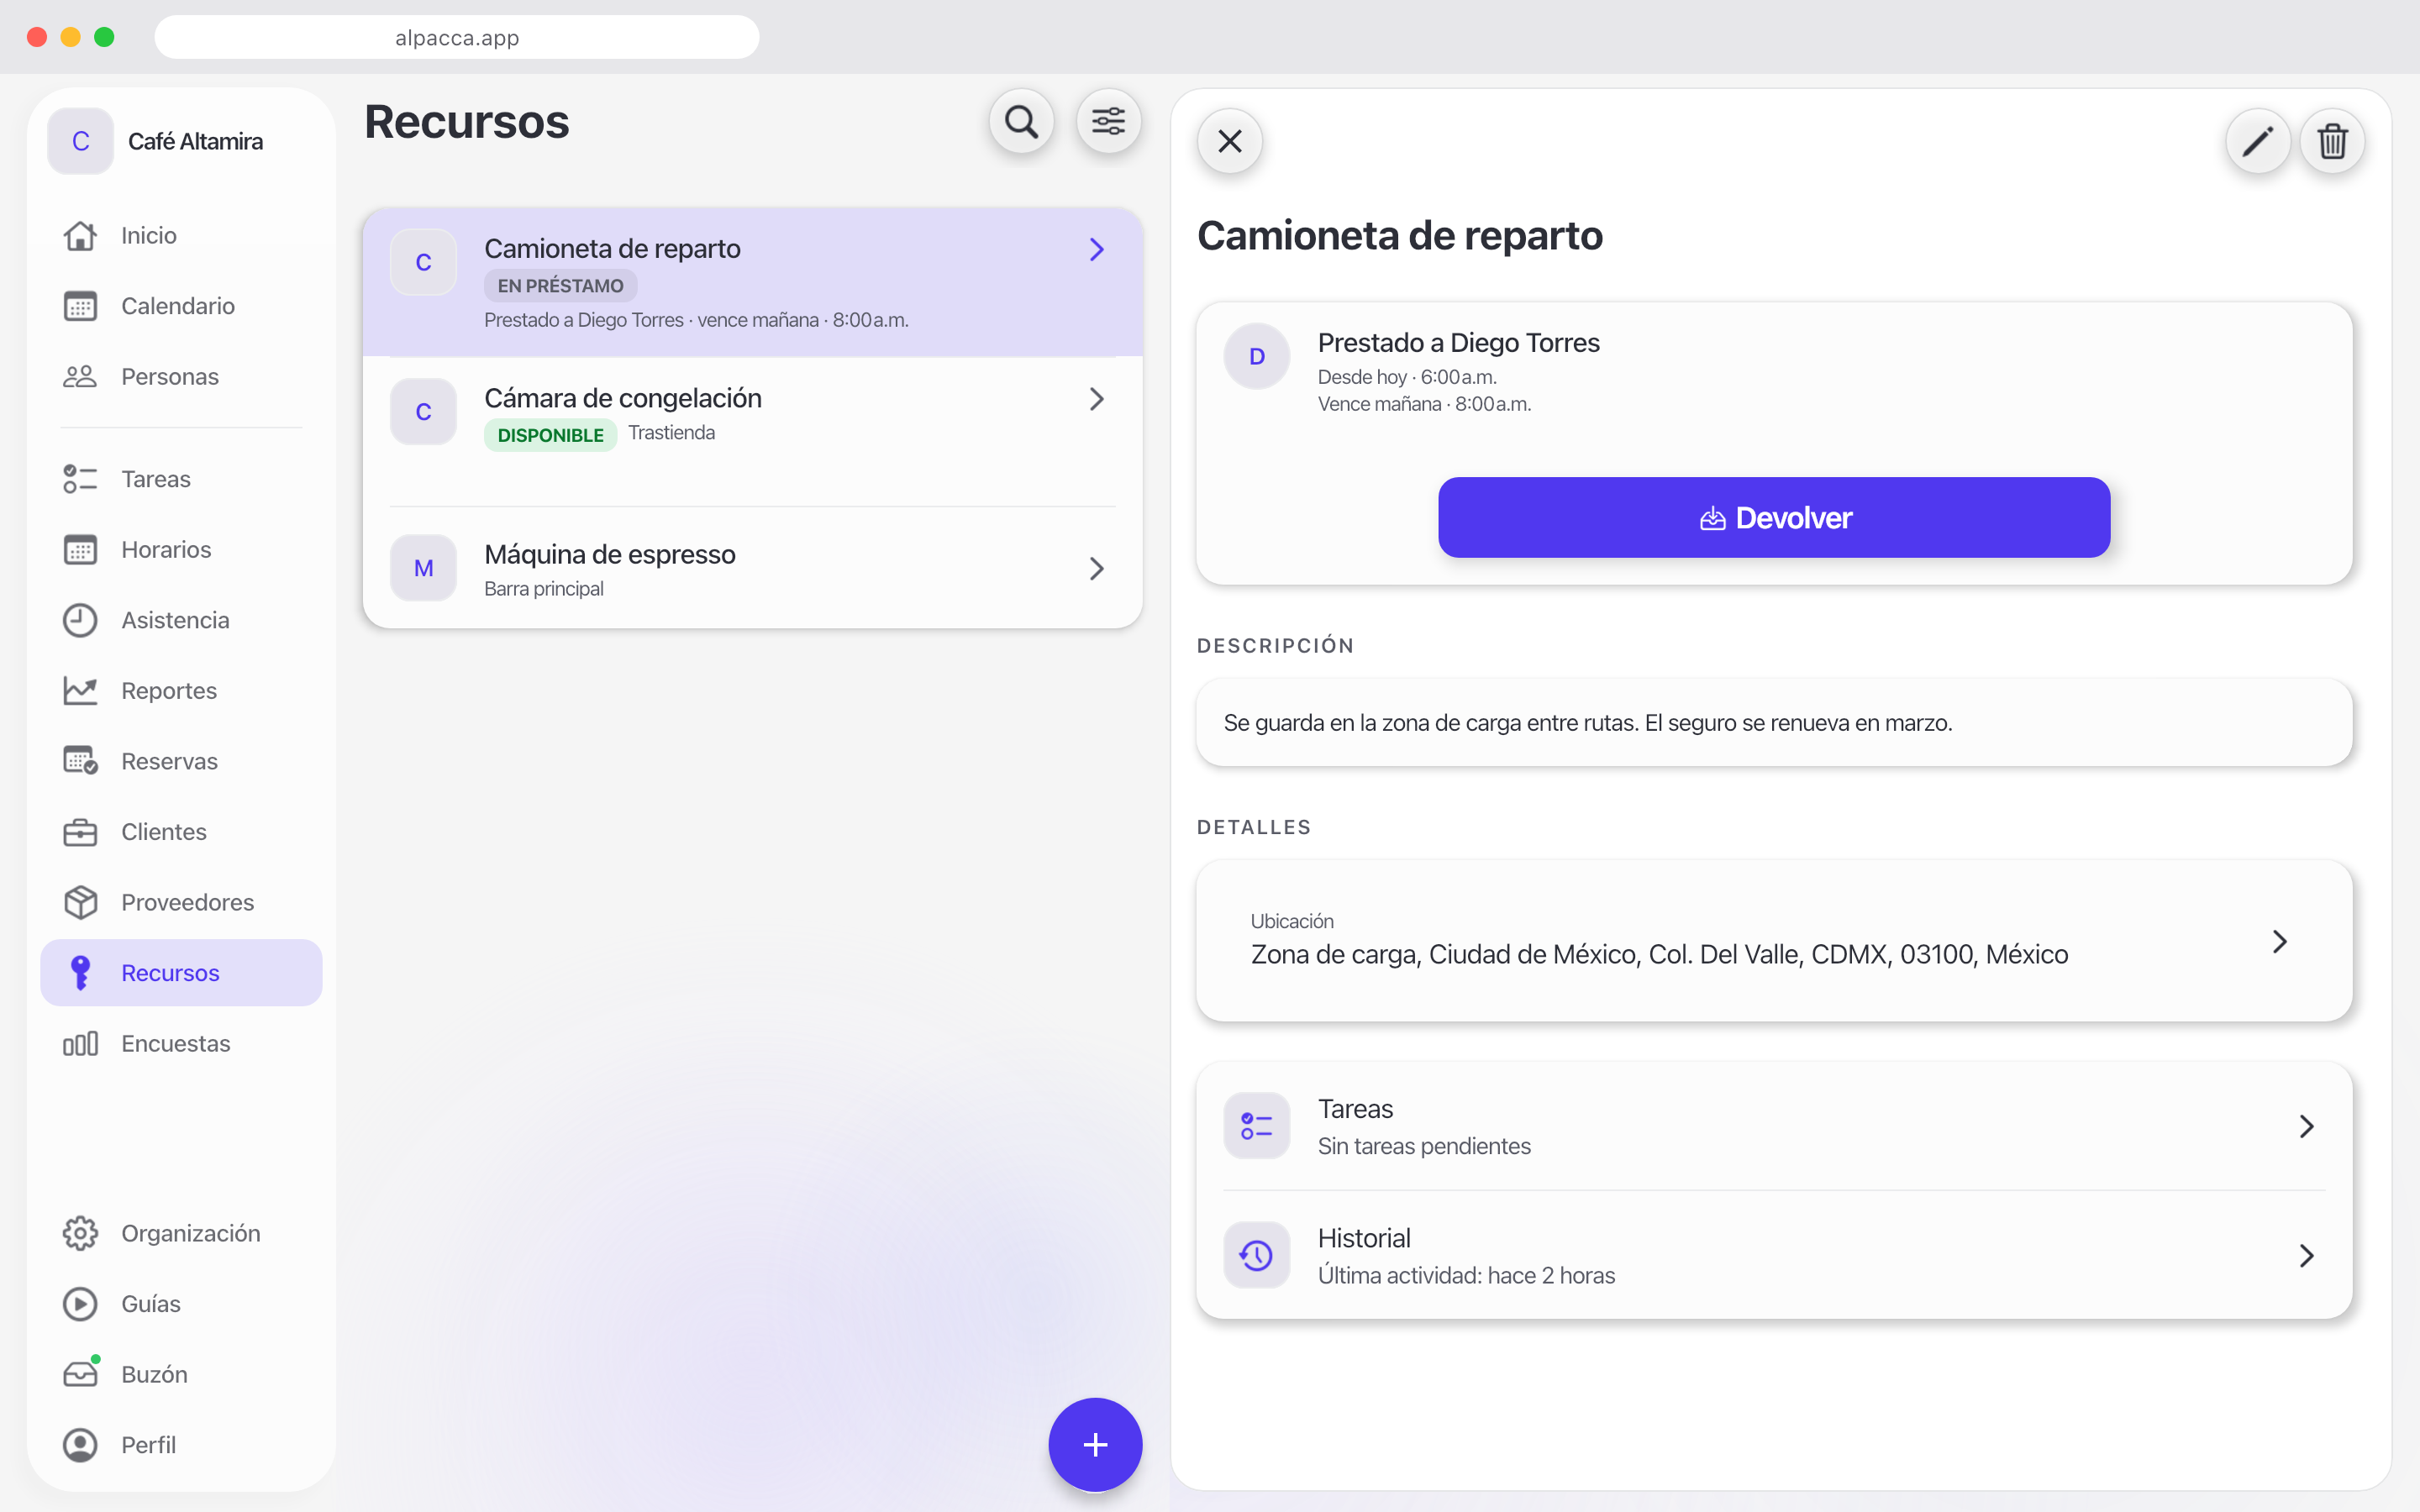
Task: Click the Reportes chart icon
Action: click(80, 691)
